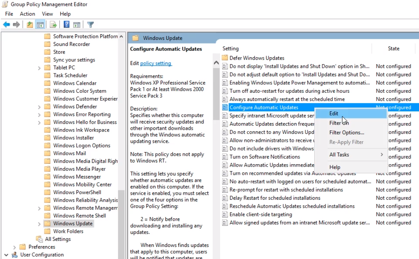Choose Edit from the context menu
The image size is (419, 259).
(334, 114)
